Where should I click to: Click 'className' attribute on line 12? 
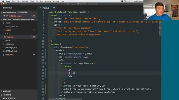(x=66, y=47)
